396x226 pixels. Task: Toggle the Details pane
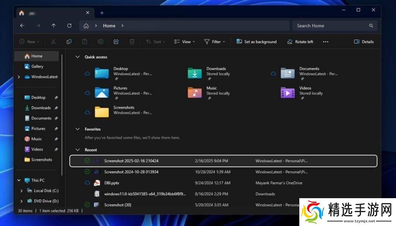pyautogui.click(x=364, y=42)
